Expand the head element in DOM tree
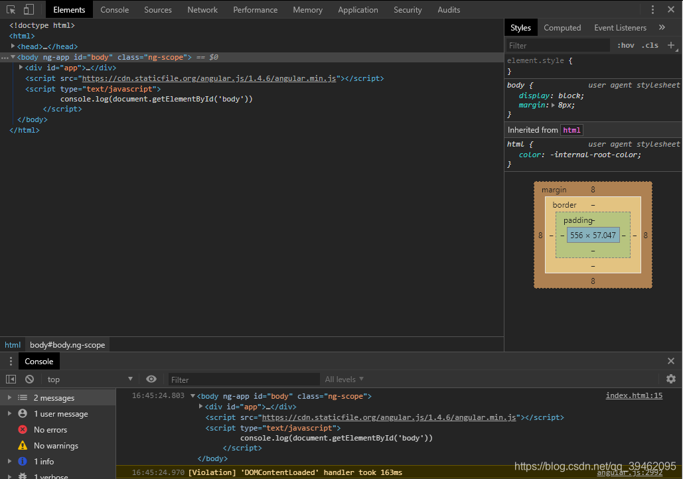This screenshot has height=479, width=683. point(13,46)
